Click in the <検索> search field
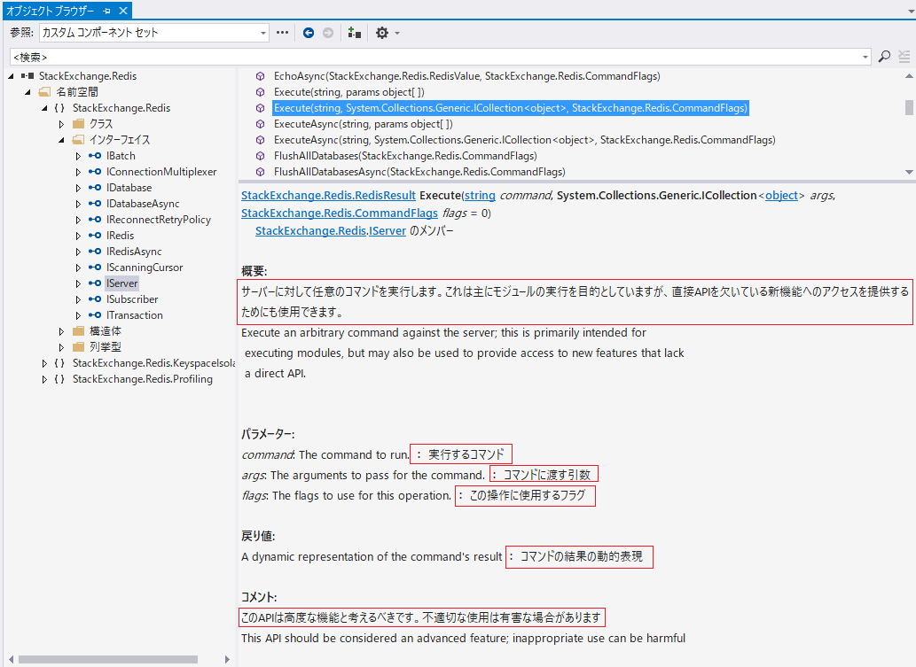The image size is (916, 667). pos(435,58)
